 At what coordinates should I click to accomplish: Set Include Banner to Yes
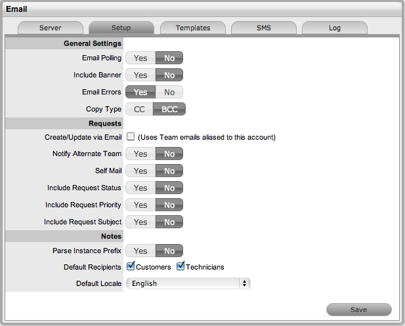click(x=140, y=75)
